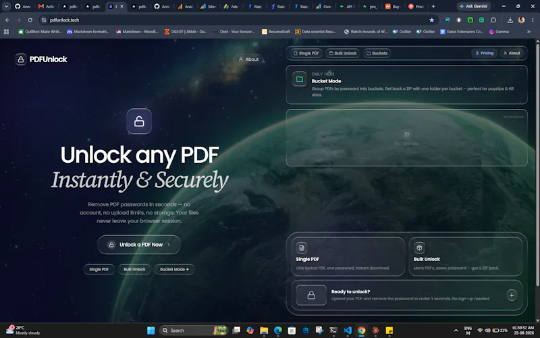Image resolution: width=540 pixels, height=338 pixels.
Task: Show hidden system tray icons
Action: [456, 331]
